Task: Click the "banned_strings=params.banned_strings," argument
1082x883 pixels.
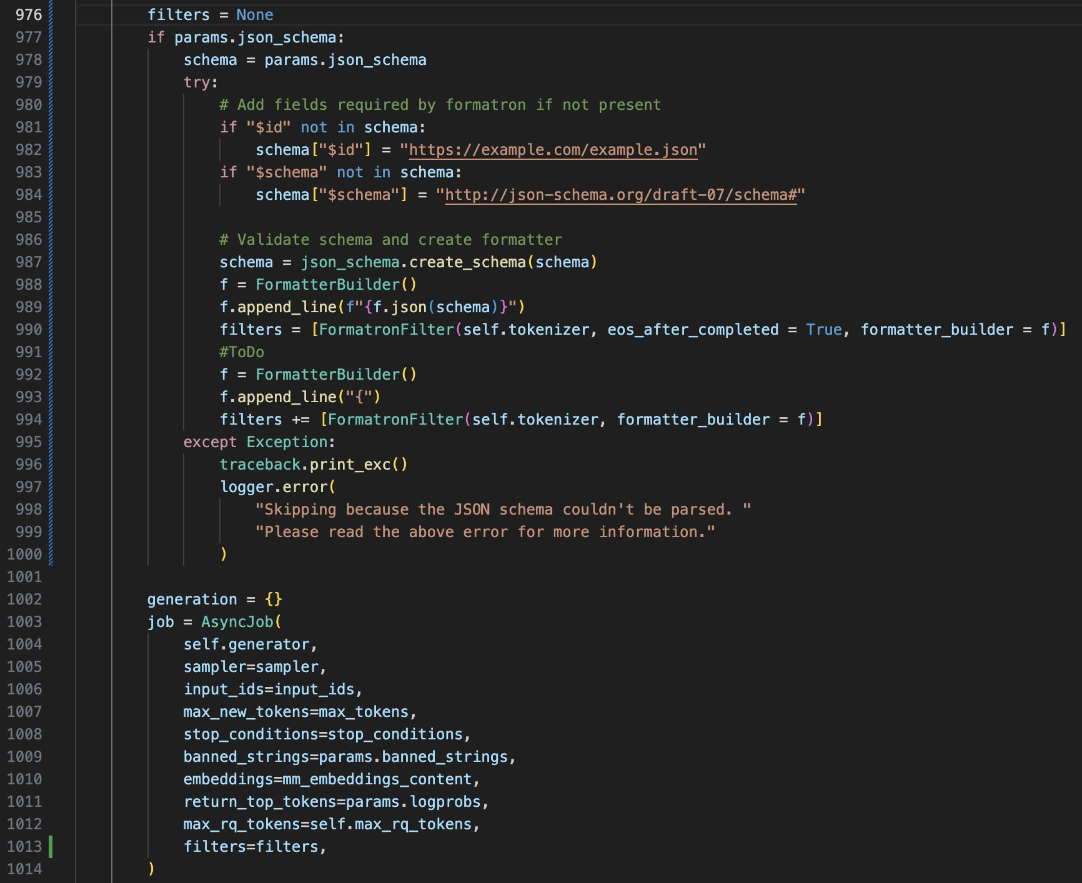Action: point(350,757)
